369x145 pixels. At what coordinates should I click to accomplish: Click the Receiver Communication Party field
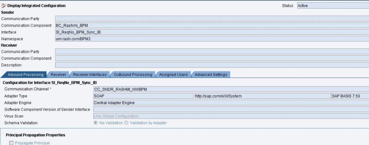point(212,52)
